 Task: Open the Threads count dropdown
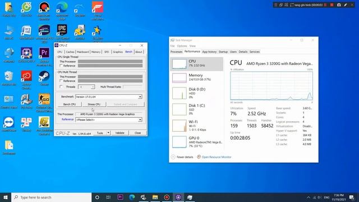86,87
